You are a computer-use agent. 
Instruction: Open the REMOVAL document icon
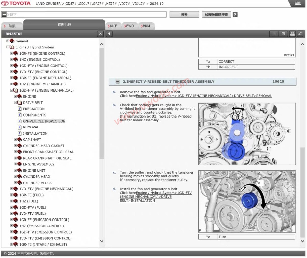click(20, 127)
